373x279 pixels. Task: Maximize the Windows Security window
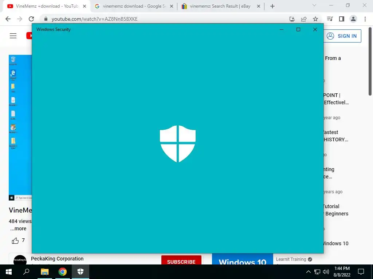pos(298,29)
